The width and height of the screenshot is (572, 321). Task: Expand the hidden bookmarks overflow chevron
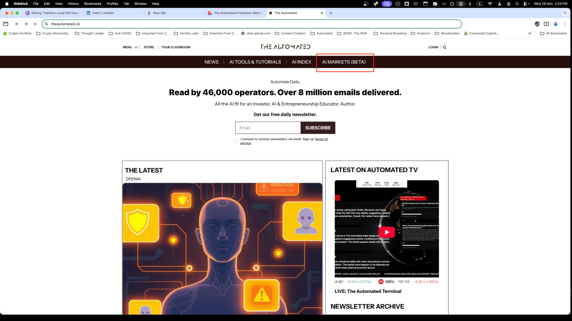click(530, 34)
